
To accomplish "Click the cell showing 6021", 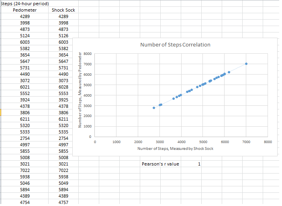I will tap(25, 87).
